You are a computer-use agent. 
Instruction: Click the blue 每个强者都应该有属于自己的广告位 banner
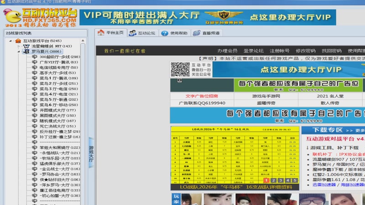(267, 116)
